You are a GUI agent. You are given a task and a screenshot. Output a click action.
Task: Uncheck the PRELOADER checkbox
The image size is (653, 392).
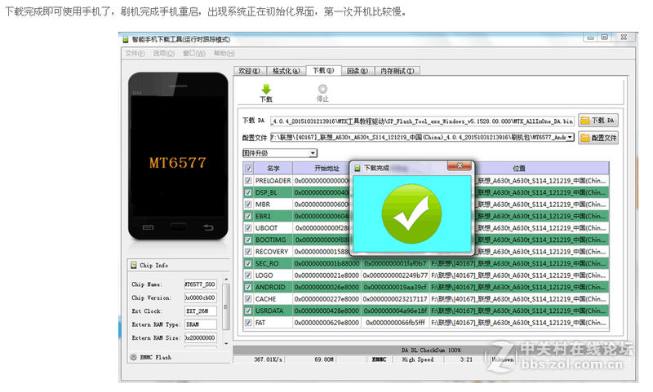click(249, 180)
